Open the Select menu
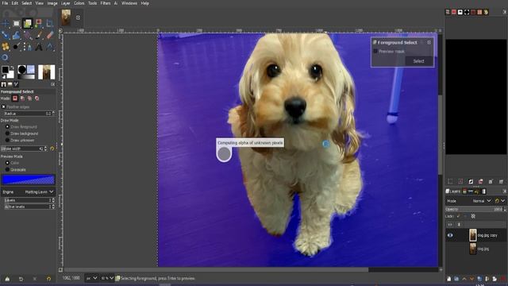 pyautogui.click(x=26, y=3)
